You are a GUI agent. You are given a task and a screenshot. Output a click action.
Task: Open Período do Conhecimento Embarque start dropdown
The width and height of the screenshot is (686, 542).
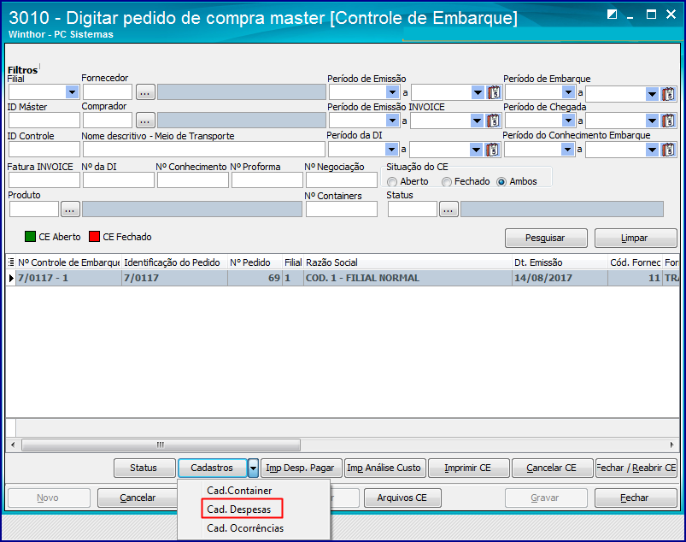(567, 150)
